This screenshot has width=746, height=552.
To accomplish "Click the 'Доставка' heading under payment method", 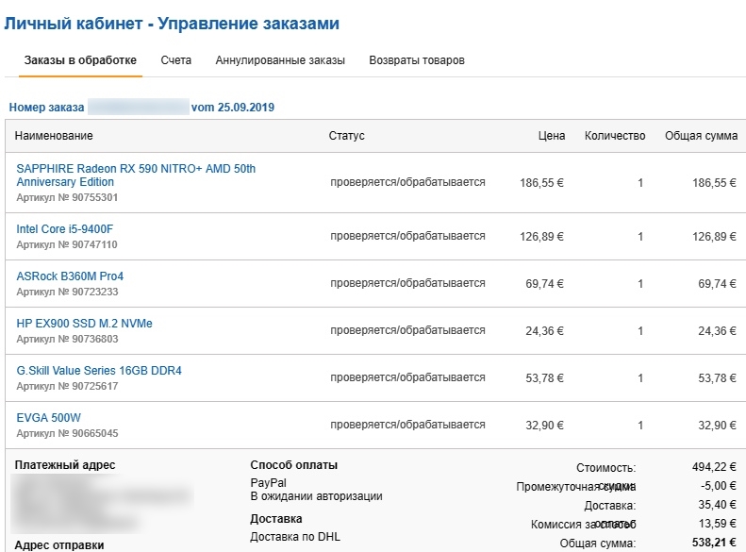I will [276, 519].
